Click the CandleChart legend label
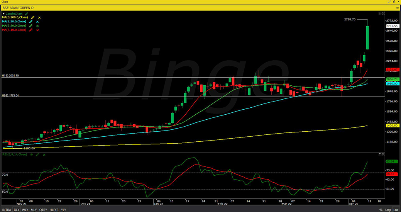401x212 pixels. (x=14, y=14)
